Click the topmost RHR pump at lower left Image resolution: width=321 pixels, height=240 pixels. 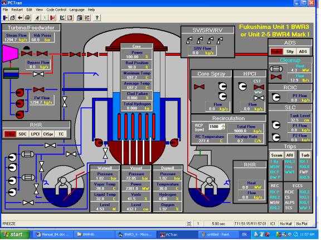(12, 157)
